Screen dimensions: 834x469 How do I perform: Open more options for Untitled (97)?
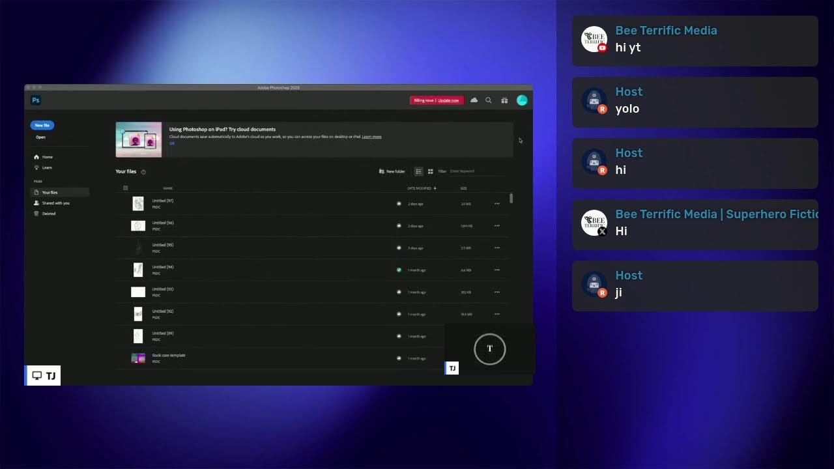click(x=497, y=204)
